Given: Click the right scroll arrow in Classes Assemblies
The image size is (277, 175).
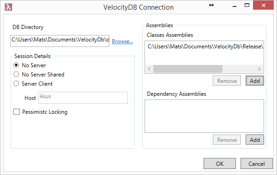Looking at the screenshot, I should pos(259,69).
